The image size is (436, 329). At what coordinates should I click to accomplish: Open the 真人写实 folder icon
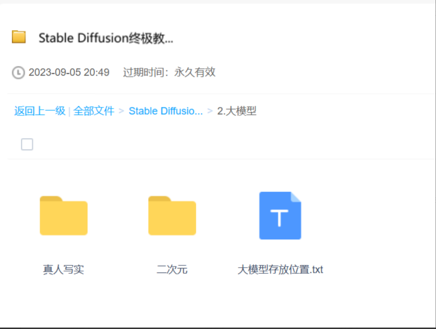click(x=64, y=216)
